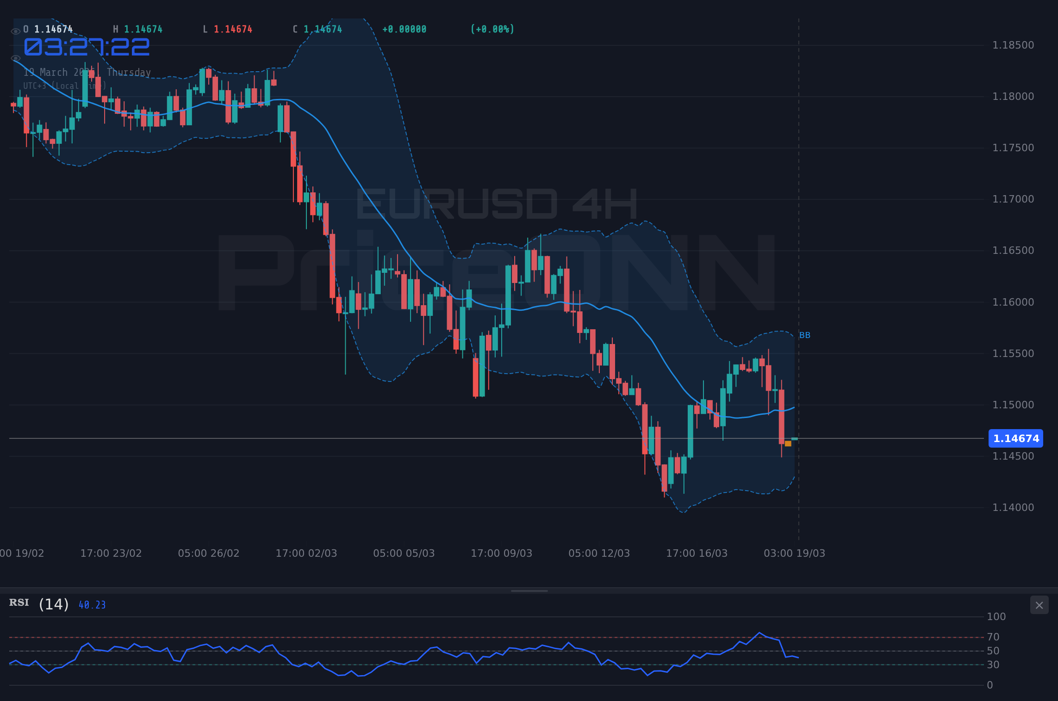Click the BB label at the band's edge
This screenshot has height=701, width=1058.
[805, 336]
